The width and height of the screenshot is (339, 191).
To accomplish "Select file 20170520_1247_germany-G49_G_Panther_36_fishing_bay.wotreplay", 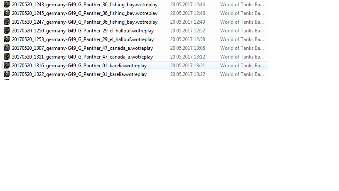I will pyautogui.click(x=85, y=22).
